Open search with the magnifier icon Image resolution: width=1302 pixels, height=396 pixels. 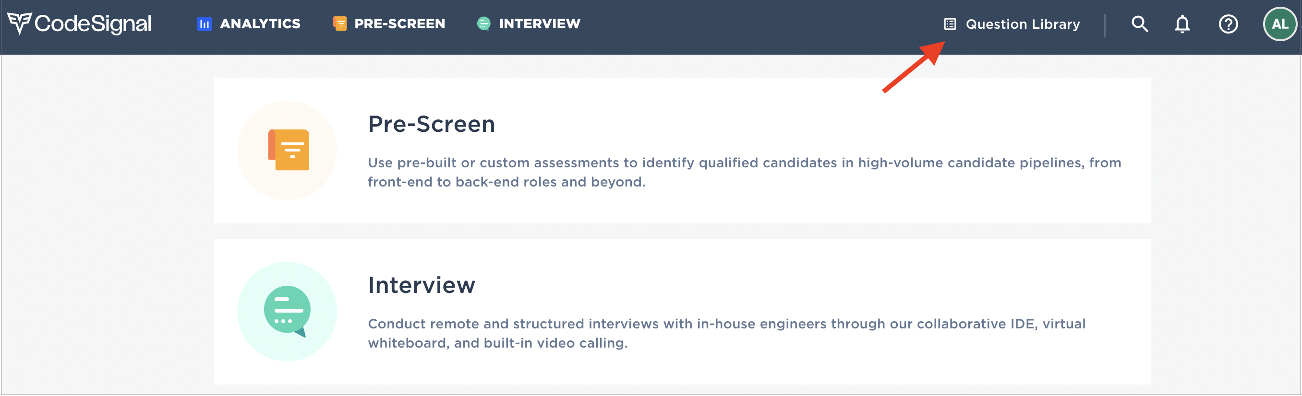coord(1139,23)
